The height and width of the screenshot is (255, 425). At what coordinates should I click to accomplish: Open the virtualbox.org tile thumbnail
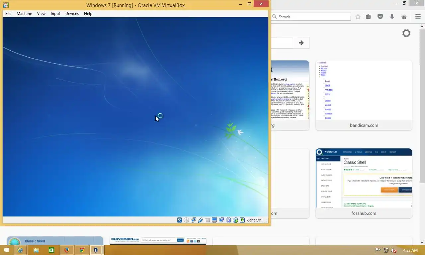click(290, 90)
